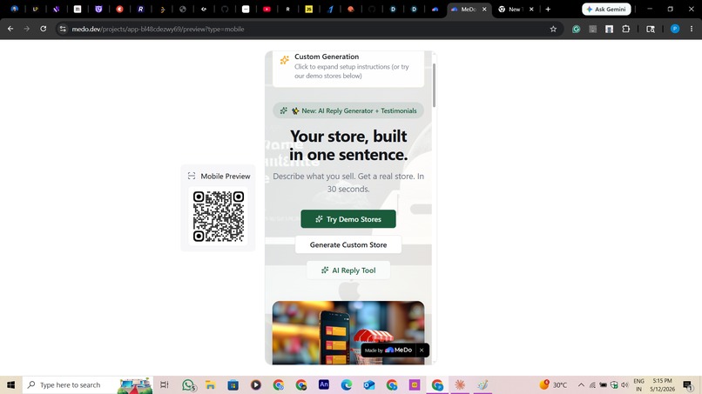Bookmark this page with the star icon
The width and height of the screenshot is (702, 394).
(553, 29)
